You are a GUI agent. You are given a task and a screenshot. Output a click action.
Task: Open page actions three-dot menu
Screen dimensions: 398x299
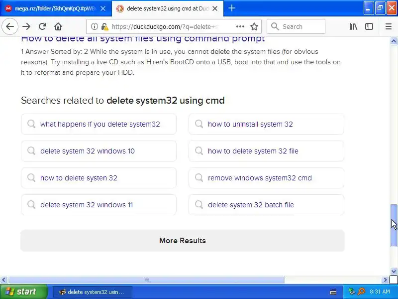240,26
